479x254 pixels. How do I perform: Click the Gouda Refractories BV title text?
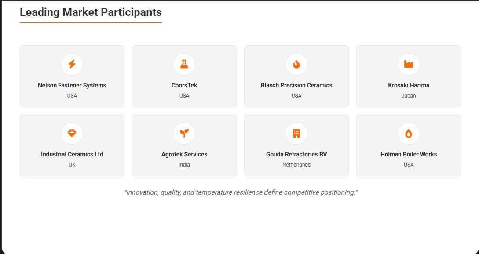point(296,154)
